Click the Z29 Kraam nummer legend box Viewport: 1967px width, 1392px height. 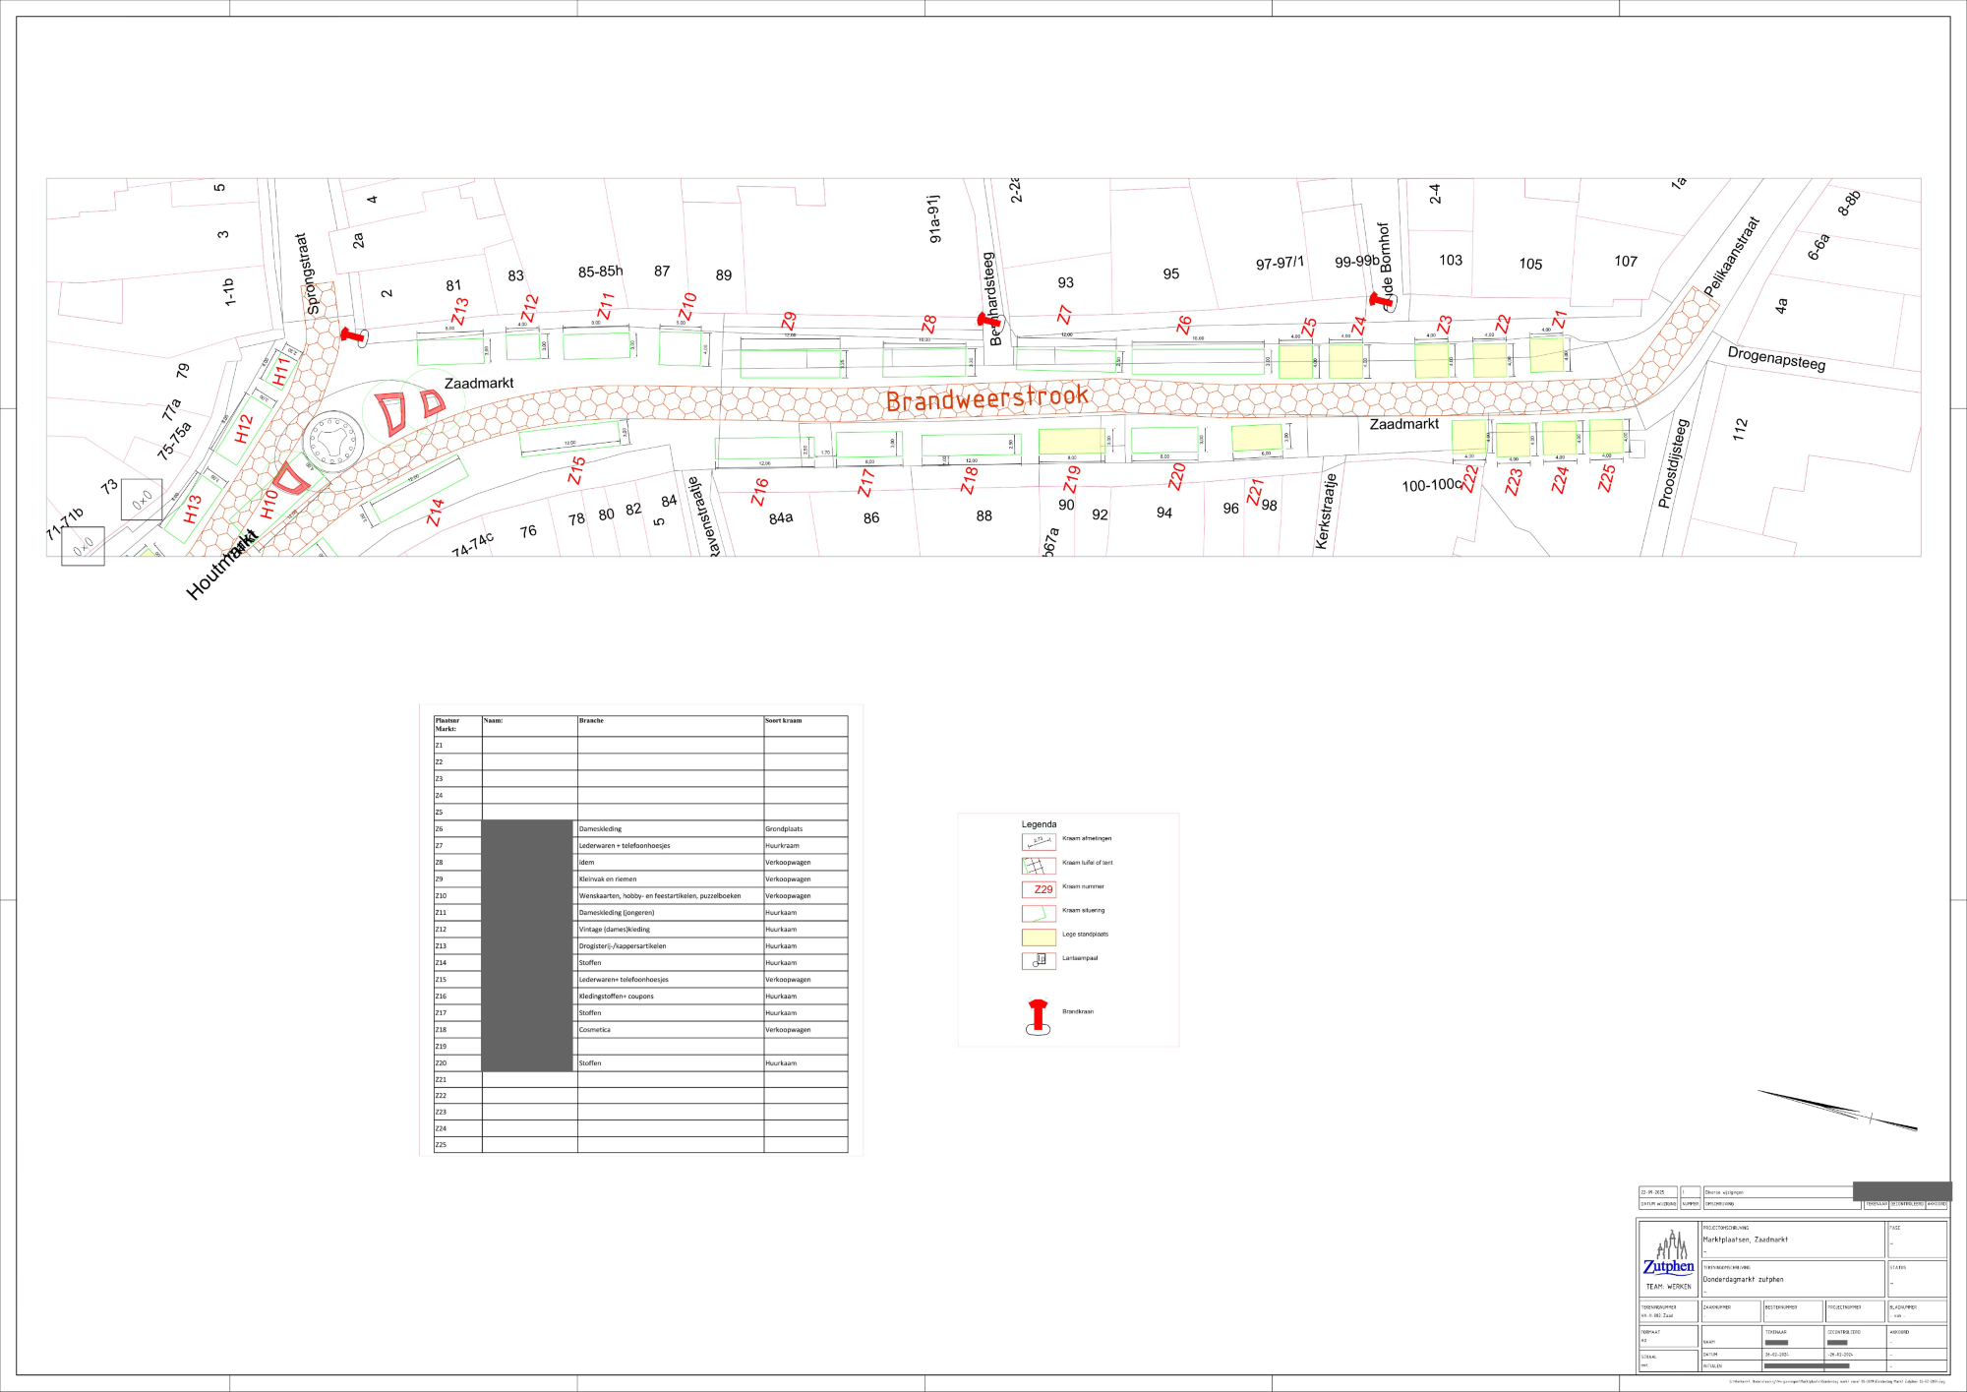pos(1039,889)
